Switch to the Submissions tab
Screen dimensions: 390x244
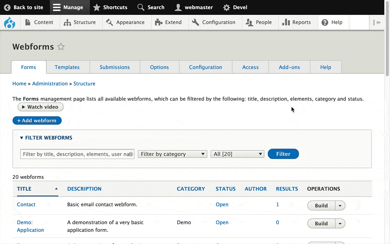point(115,67)
